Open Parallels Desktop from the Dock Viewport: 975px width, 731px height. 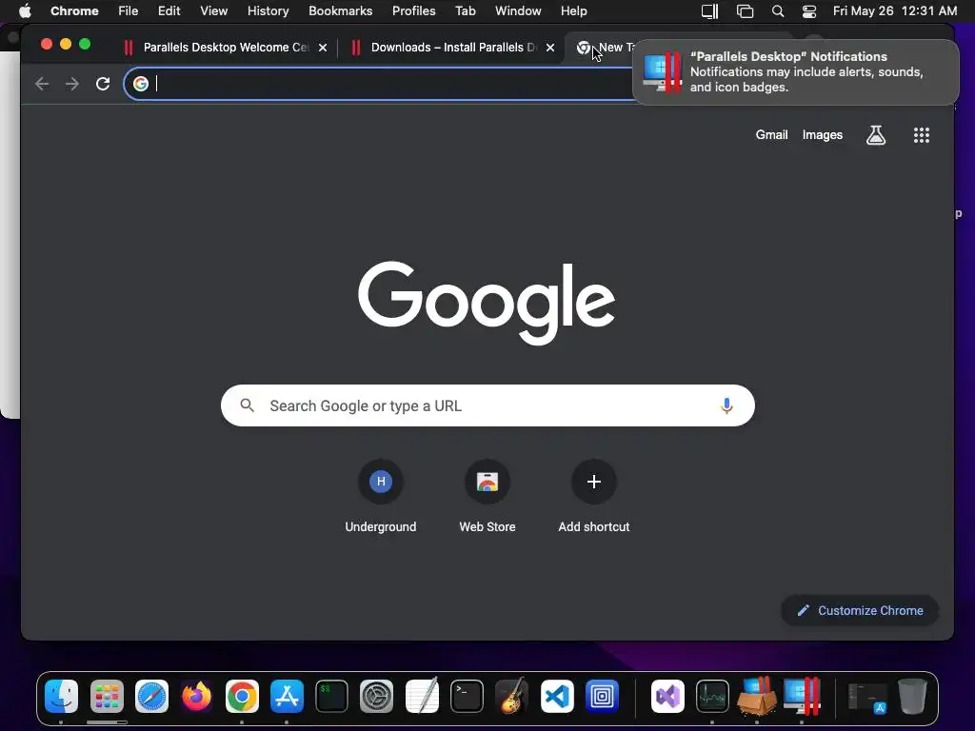[x=802, y=696]
